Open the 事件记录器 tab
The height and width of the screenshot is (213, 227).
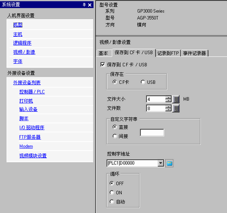(x=195, y=53)
